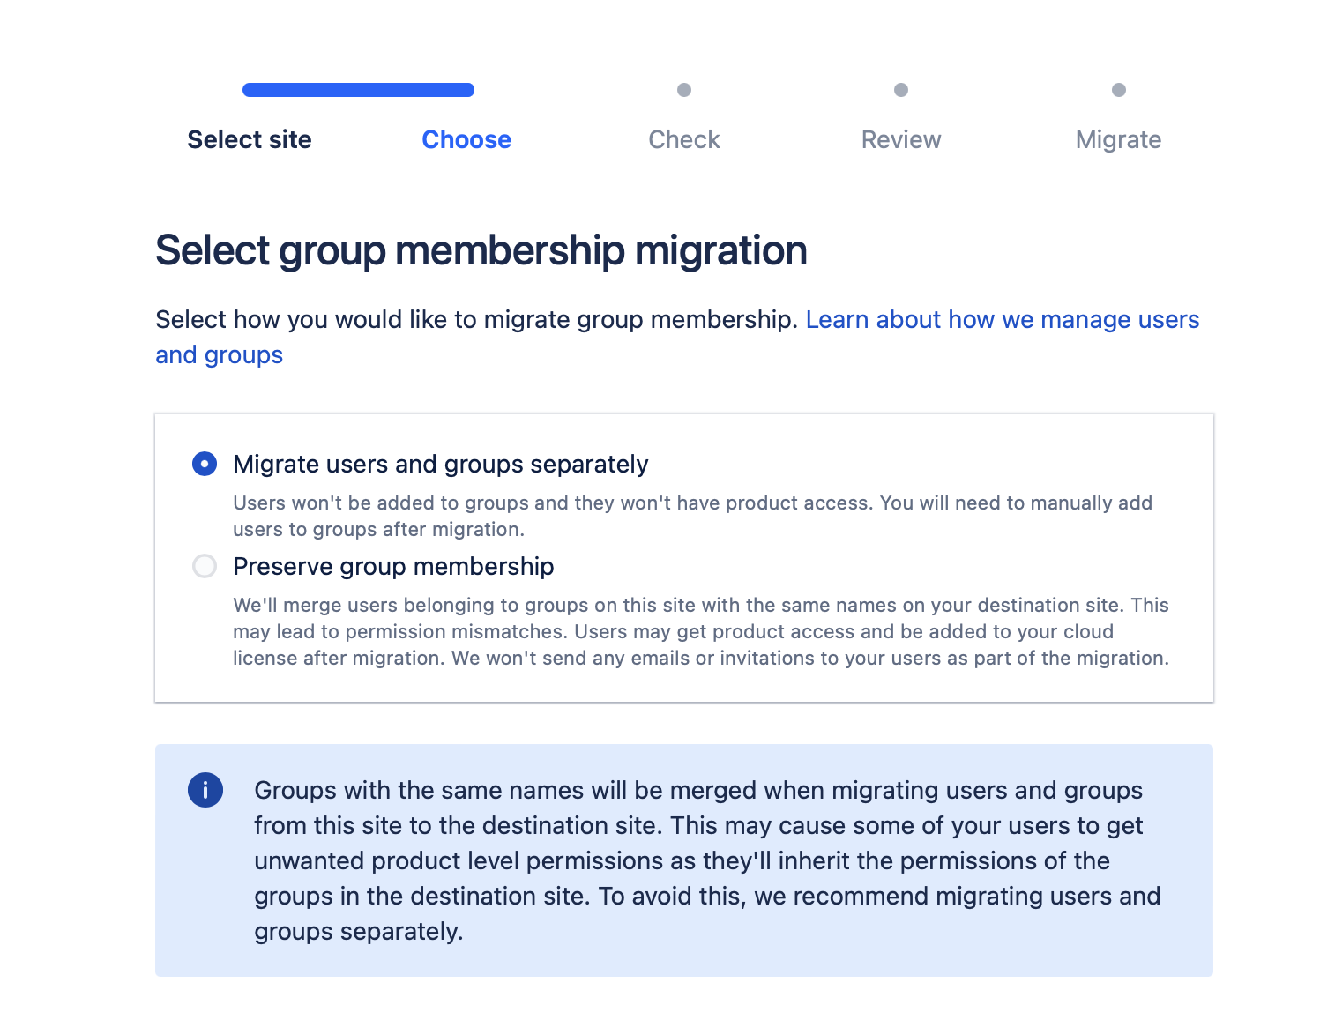Click the blue info icon in the notice
The width and height of the screenshot is (1335, 1035).
205,790
